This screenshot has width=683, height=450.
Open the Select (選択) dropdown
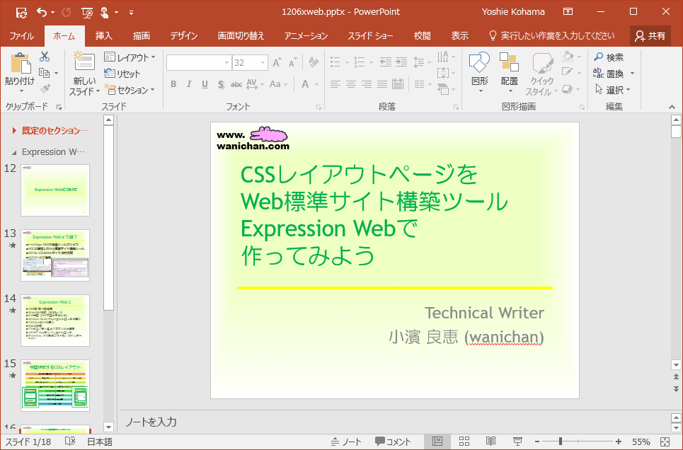(x=613, y=90)
